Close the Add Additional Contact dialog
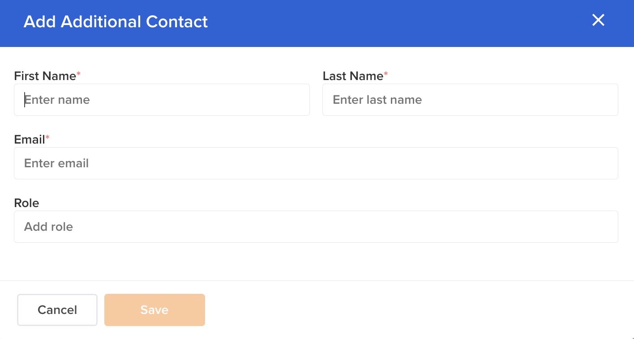This screenshot has width=634, height=339. (x=598, y=20)
